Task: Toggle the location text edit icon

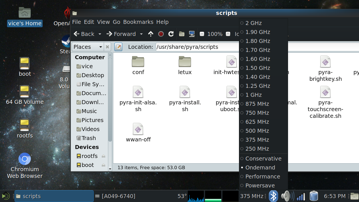Action: coord(118,47)
